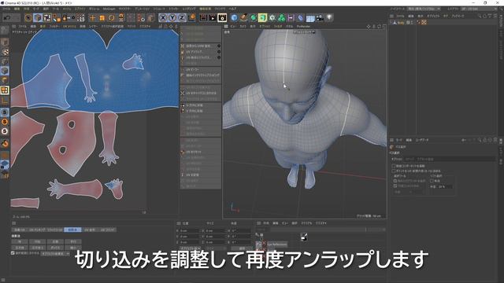
Task: Click the Box projection button
Action: (55, 248)
